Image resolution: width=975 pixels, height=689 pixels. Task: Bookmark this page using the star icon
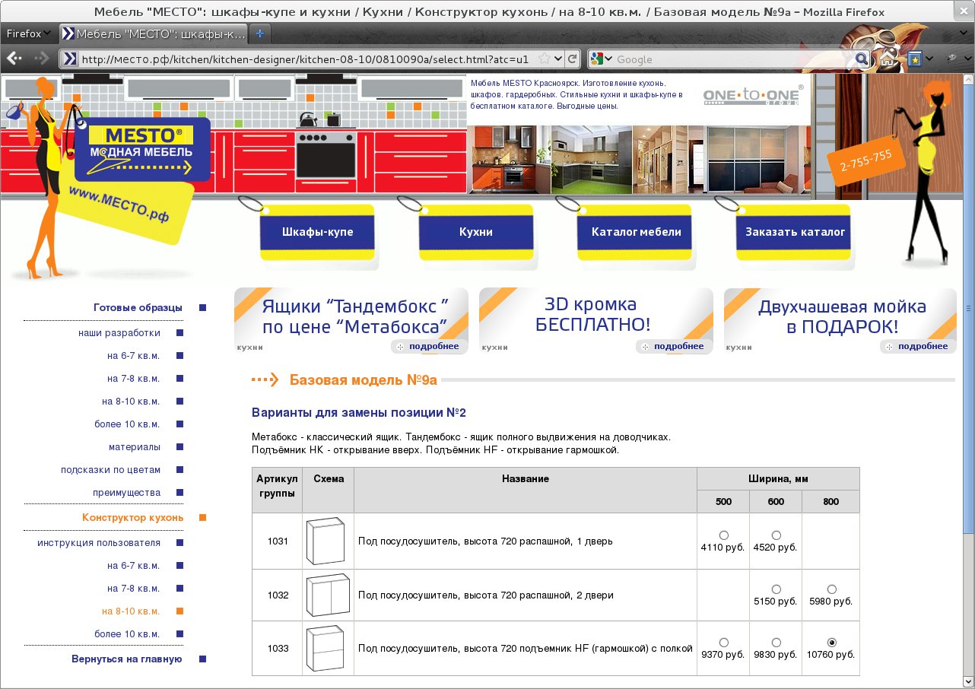tap(545, 59)
